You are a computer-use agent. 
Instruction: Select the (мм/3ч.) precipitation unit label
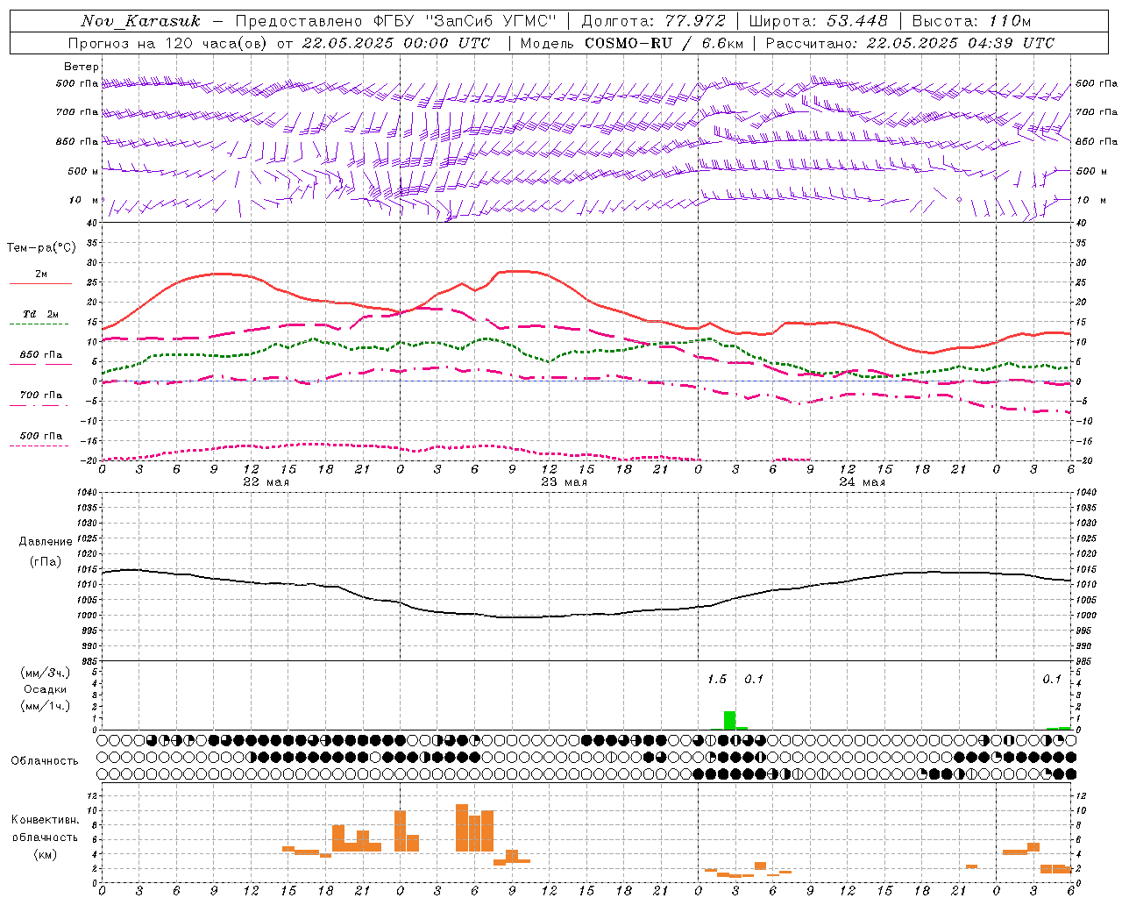pos(46,673)
